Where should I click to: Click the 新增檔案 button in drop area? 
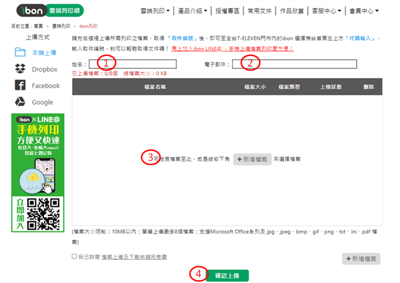click(252, 159)
